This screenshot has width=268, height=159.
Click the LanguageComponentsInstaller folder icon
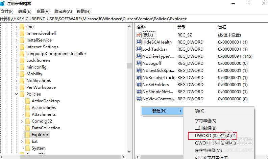click(22, 54)
